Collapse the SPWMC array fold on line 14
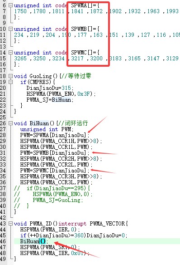Screen dimensions: 180x265 coord(10,52)
